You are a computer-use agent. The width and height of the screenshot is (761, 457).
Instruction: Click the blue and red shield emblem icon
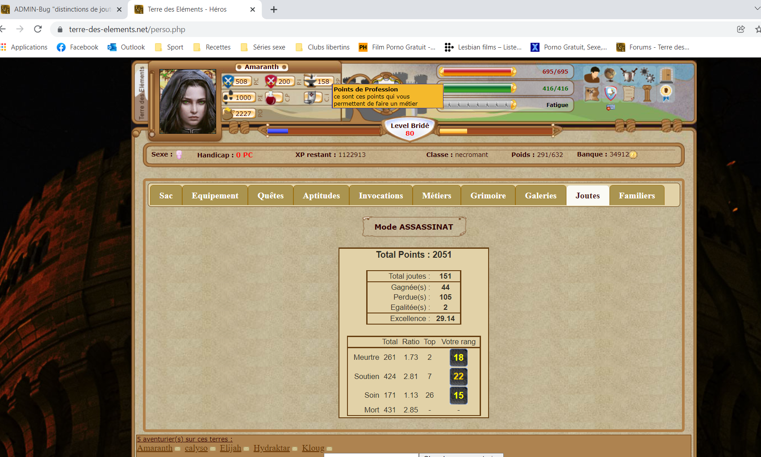coord(610,94)
